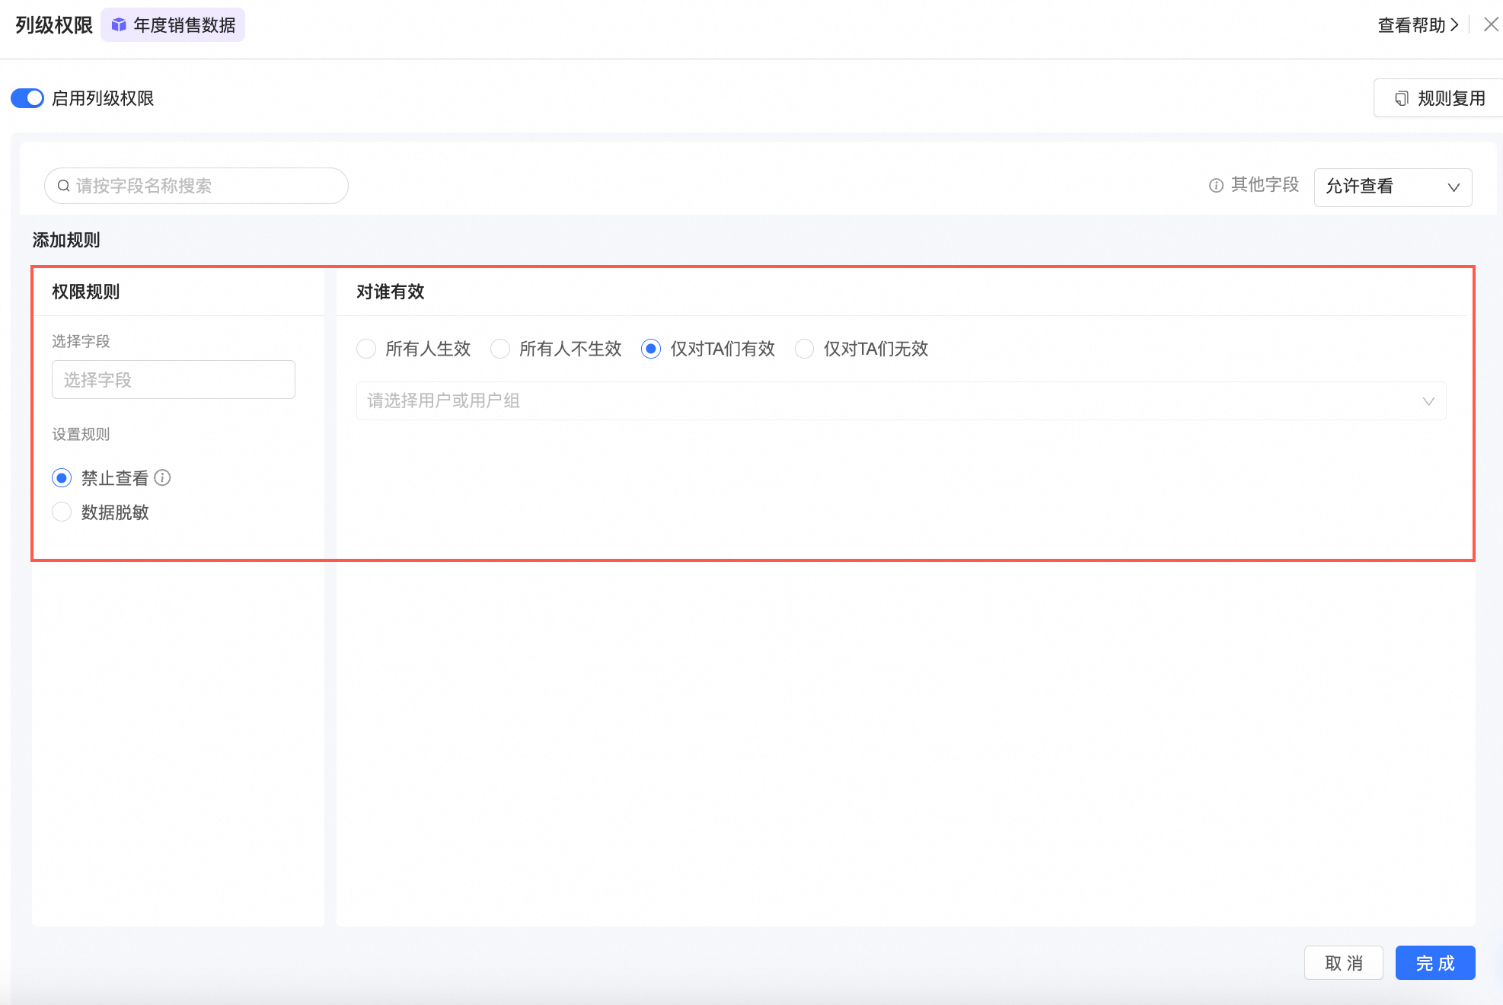Select the 所有人不生效 radio option
The height and width of the screenshot is (1005, 1503).
coord(500,349)
